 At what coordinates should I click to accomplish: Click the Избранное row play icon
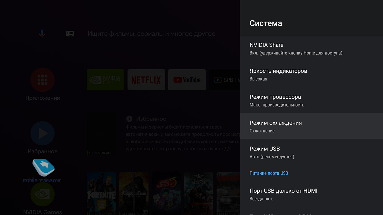click(x=129, y=119)
